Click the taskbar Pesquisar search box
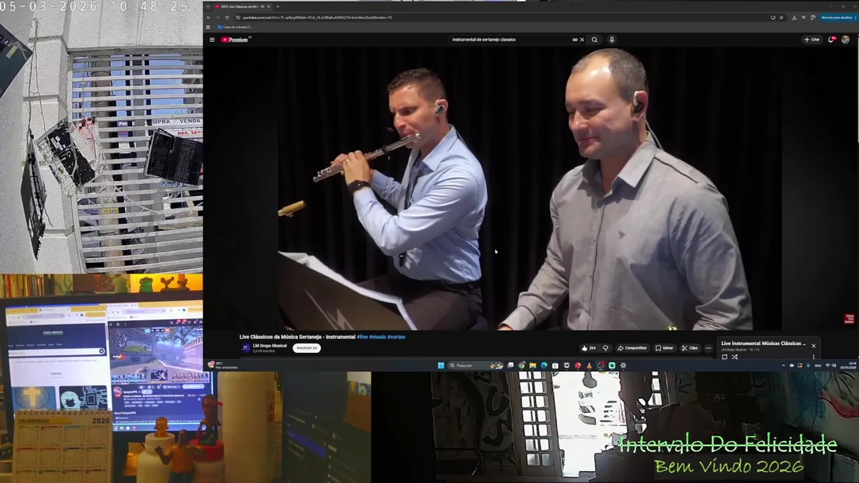The height and width of the screenshot is (483, 859). (476, 366)
